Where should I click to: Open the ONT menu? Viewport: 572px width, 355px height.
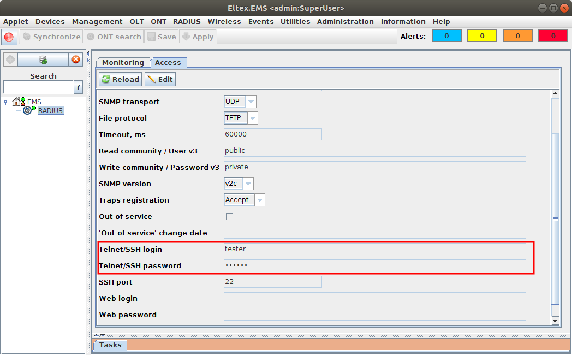(159, 21)
